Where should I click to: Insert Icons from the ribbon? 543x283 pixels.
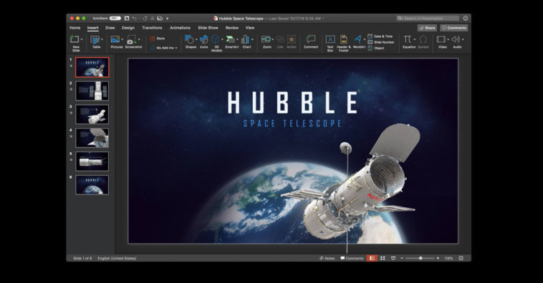[x=204, y=42]
